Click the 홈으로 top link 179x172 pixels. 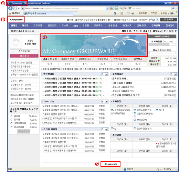pyautogui.click(x=70, y=20)
